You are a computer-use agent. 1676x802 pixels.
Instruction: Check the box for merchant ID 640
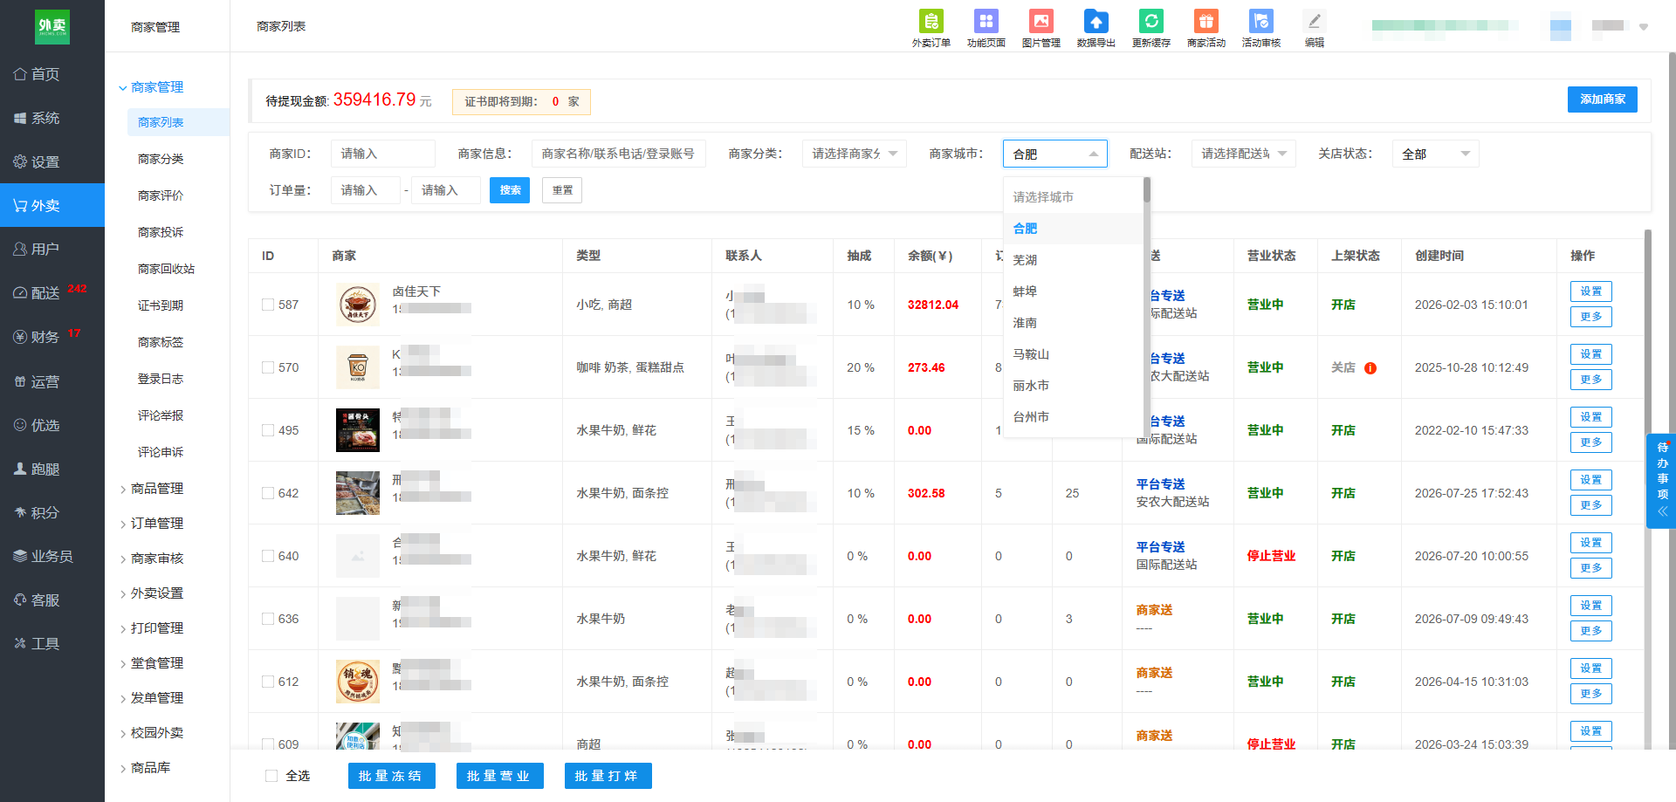click(268, 556)
